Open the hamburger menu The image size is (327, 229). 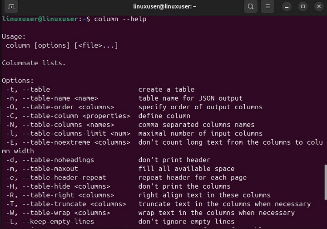click(268, 7)
